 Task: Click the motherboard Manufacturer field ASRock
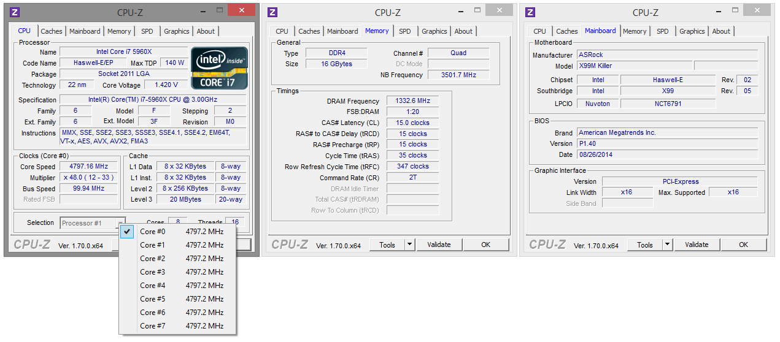coord(667,55)
